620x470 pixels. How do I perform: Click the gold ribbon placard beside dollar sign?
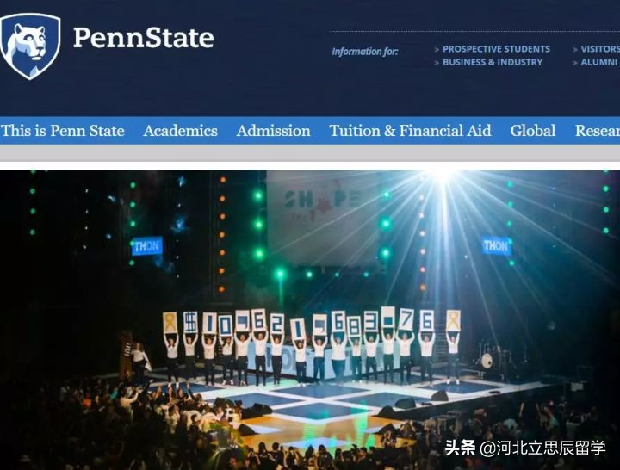coord(170,323)
